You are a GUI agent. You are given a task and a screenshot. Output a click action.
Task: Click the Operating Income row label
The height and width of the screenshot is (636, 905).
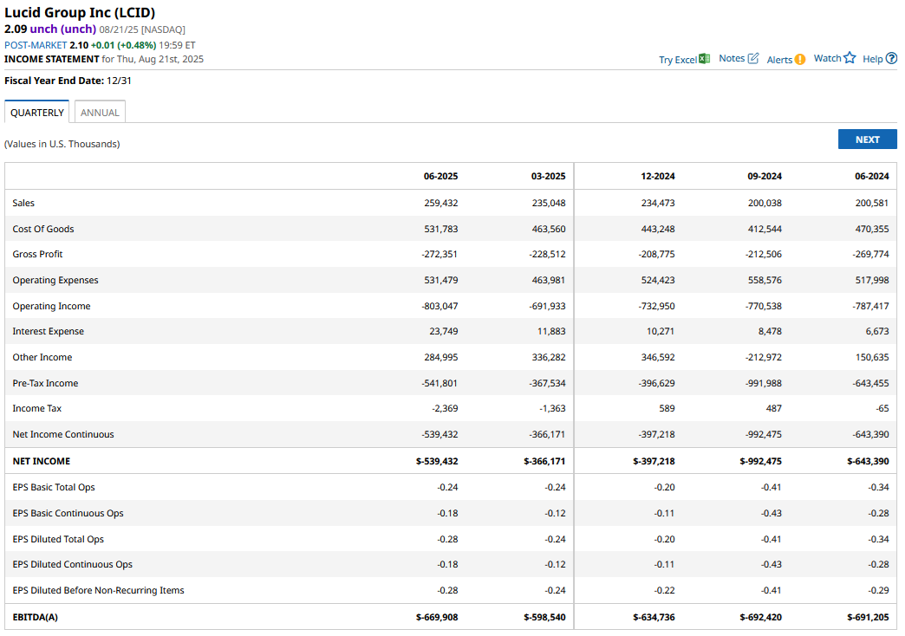[x=51, y=306]
